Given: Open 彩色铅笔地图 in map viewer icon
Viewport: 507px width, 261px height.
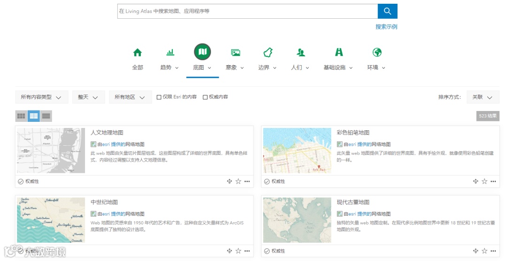Looking at the screenshot, I should 475,182.
